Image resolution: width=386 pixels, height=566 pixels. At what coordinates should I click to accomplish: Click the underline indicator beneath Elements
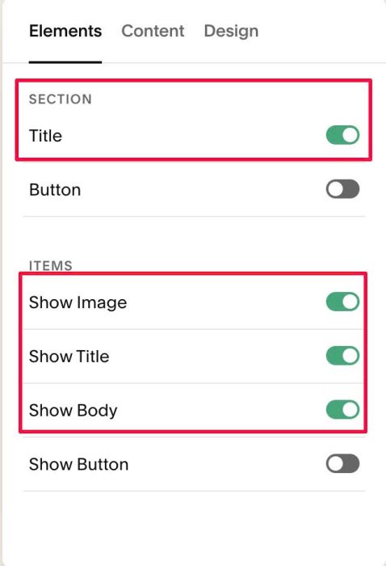click(x=65, y=62)
